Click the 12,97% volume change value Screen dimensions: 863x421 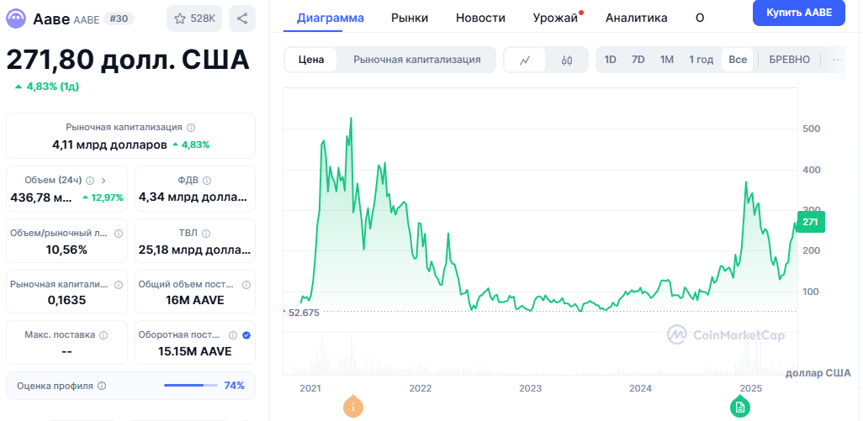click(103, 197)
